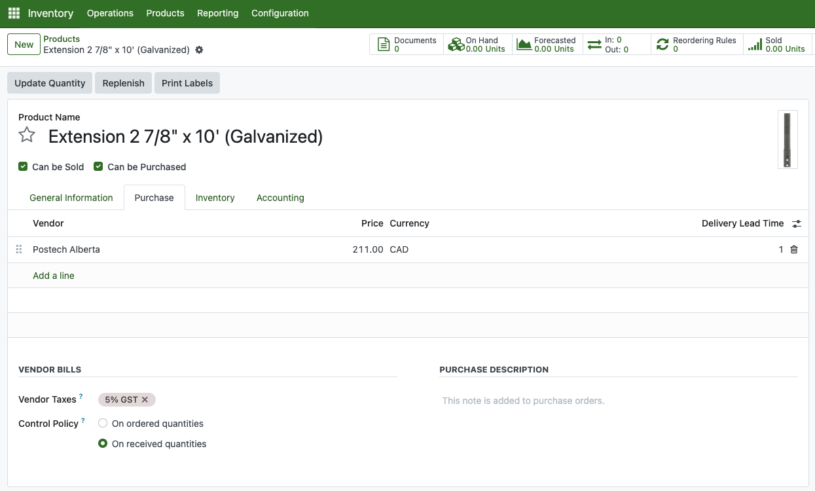Open the Reporting menu
This screenshot has height=491, width=815.
pos(217,13)
